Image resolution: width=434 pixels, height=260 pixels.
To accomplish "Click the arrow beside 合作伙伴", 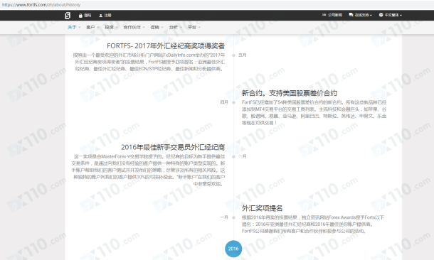I will (144, 28).
